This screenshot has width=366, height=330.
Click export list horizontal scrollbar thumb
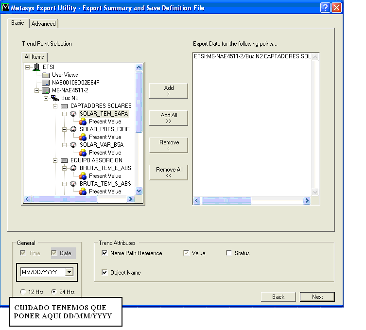pyautogui.click(x=227, y=200)
